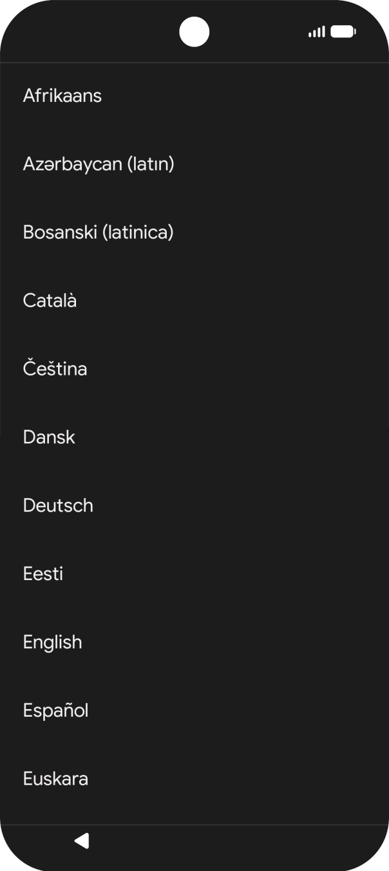Set language to Deutsch
The height and width of the screenshot is (871, 389).
(x=58, y=506)
